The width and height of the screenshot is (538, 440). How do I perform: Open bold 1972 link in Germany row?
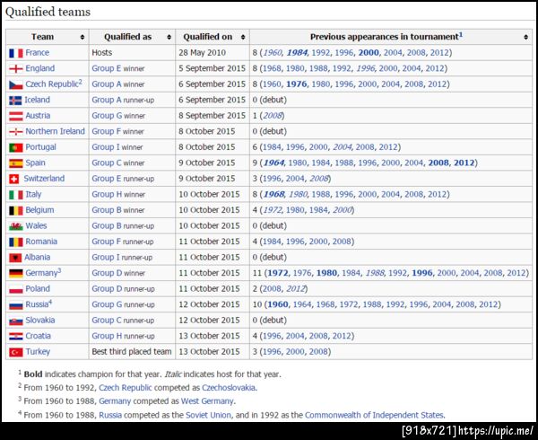tap(278, 273)
